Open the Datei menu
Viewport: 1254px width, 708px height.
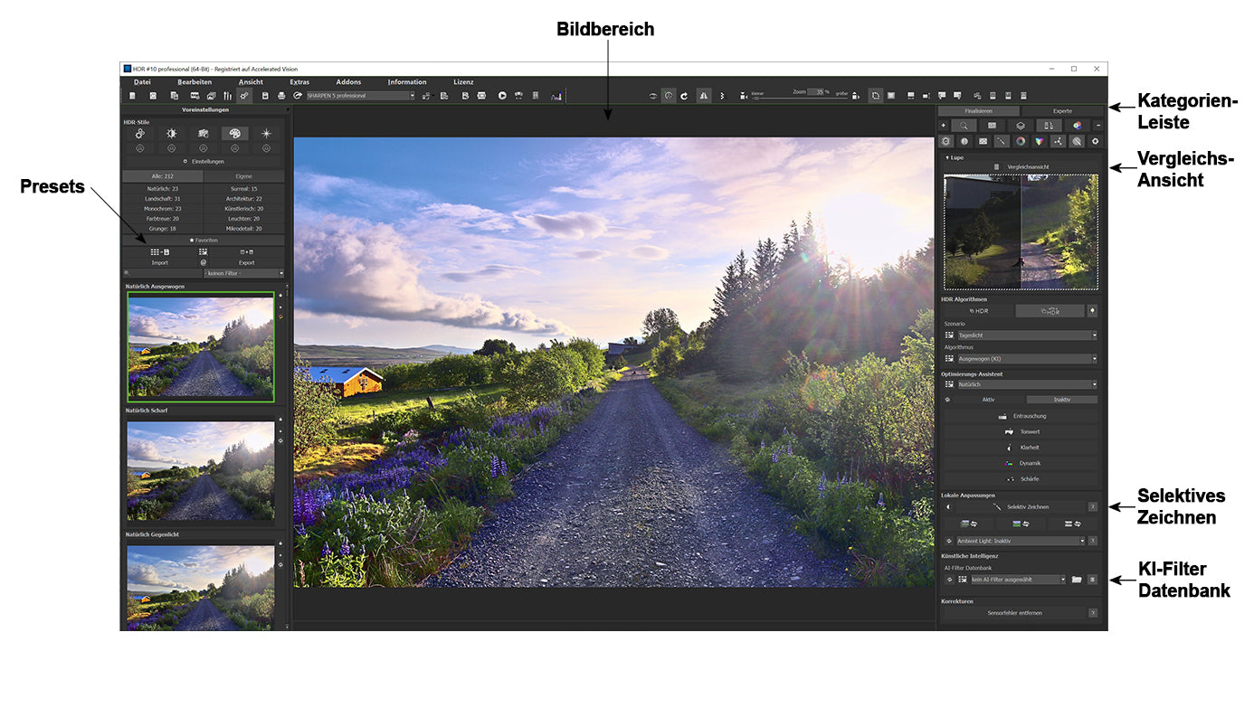coord(142,82)
